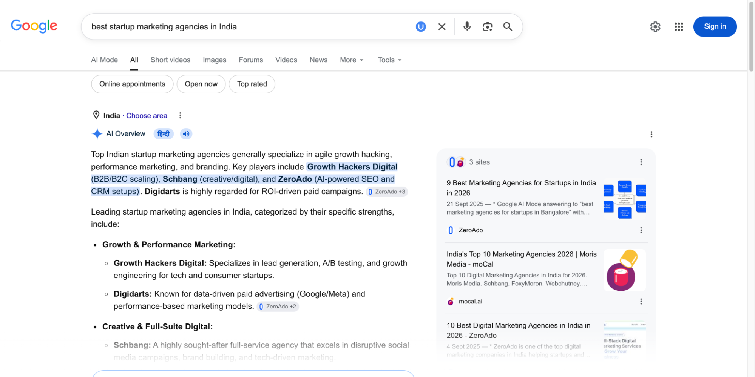Open Search by image camera icon
The image size is (755, 377).
(x=488, y=26)
